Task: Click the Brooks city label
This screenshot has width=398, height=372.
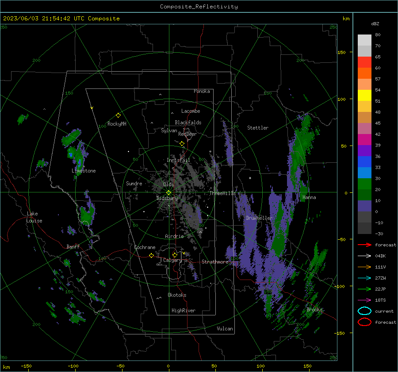Action: tap(314, 310)
